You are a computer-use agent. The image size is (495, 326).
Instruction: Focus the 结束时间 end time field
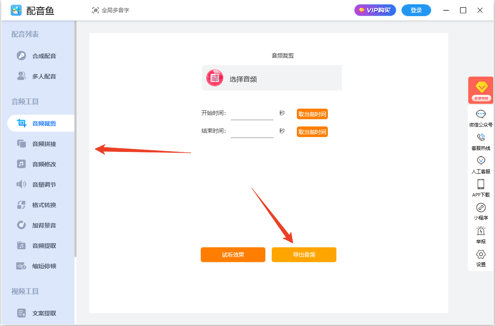[252, 132]
